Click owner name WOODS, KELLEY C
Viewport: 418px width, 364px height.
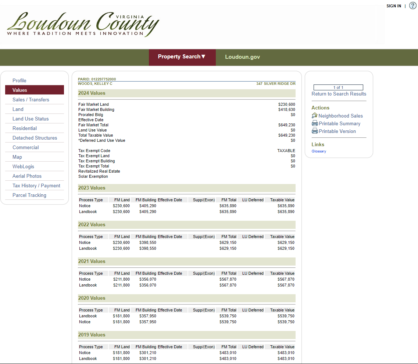[95, 84]
